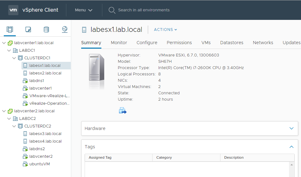Open the Menu dropdown
This screenshot has width=301, height=177.
pyautogui.click(x=84, y=10)
